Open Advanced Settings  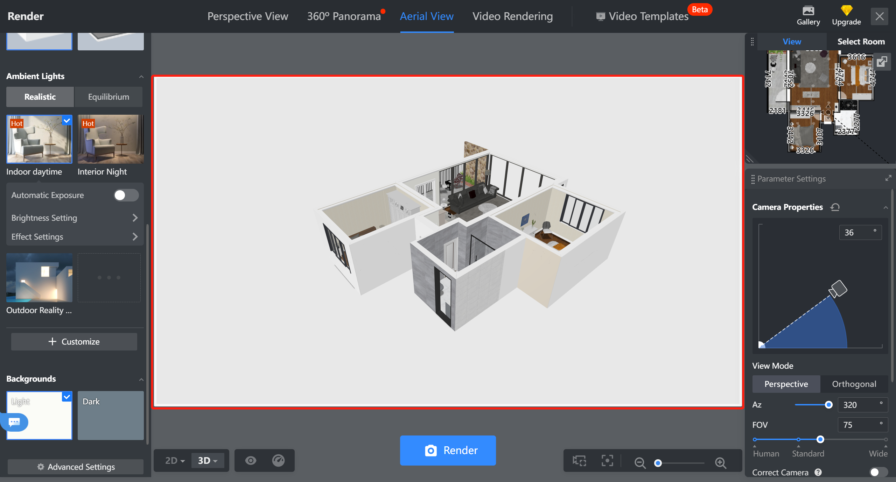(x=76, y=467)
